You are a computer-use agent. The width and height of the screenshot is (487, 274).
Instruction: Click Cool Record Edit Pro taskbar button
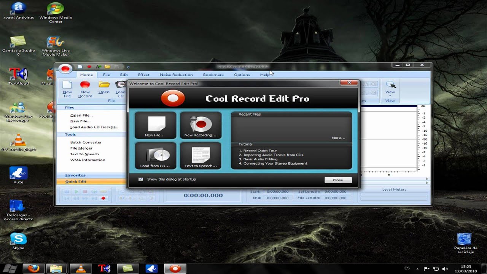coord(175,269)
